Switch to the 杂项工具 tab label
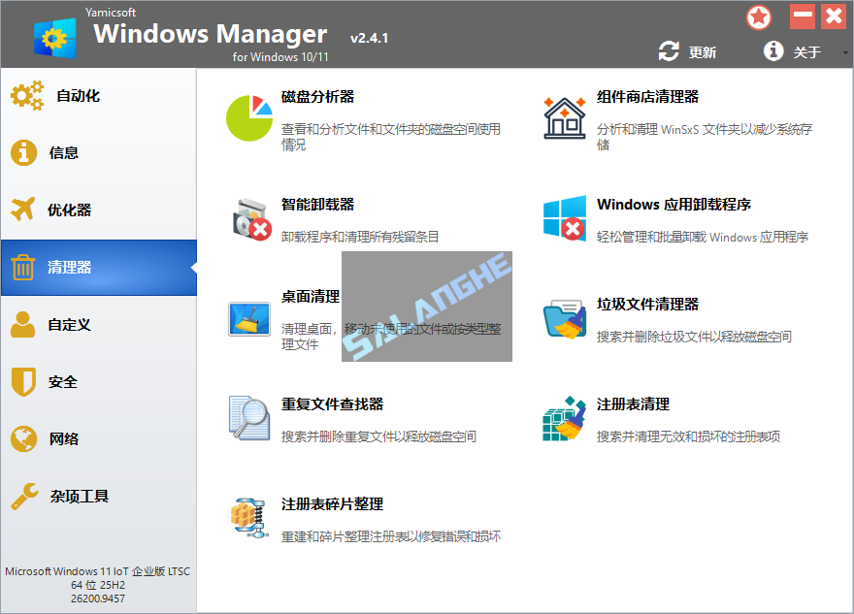 click(80, 496)
